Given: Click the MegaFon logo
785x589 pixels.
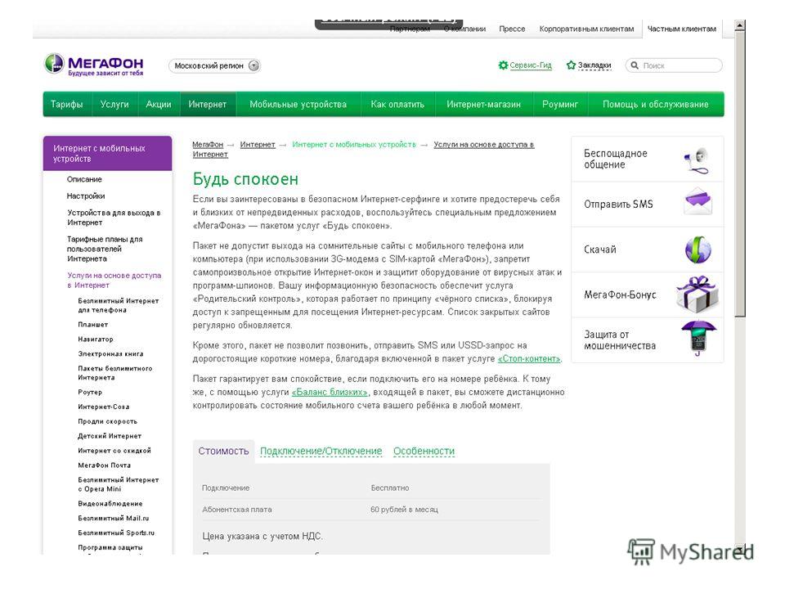Looking at the screenshot, I should click(93, 65).
